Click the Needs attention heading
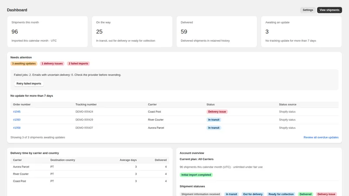Viewport: 349px width, 196px height. 21,57
